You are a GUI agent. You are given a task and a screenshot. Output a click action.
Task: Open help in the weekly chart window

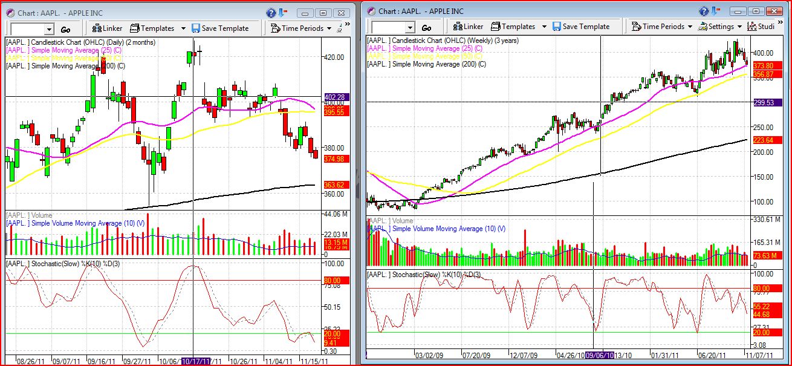click(704, 11)
